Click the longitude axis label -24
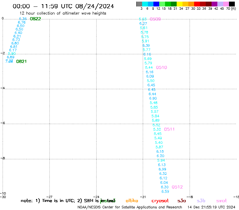This screenshot has height=210, width=239. 96,197
